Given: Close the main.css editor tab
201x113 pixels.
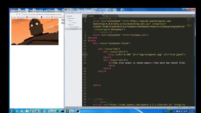Looking at the screenshot, I should 117,16.
